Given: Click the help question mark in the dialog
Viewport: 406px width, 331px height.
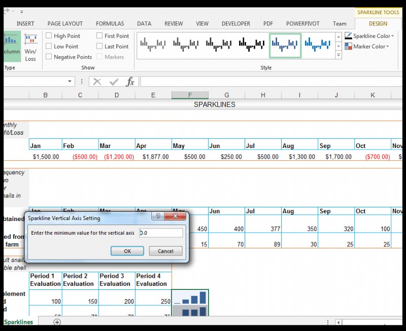Looking at the screenshot, I should [157, 216].
